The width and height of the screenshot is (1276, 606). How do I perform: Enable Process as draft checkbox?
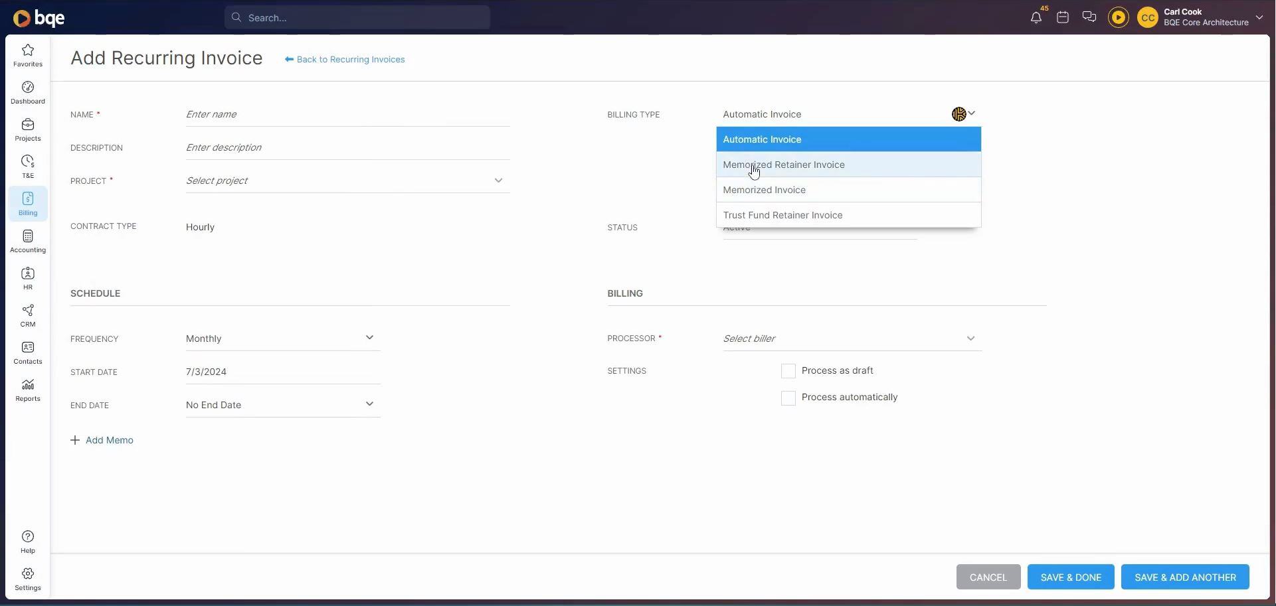pyautogui.click(x=788, y=371)
